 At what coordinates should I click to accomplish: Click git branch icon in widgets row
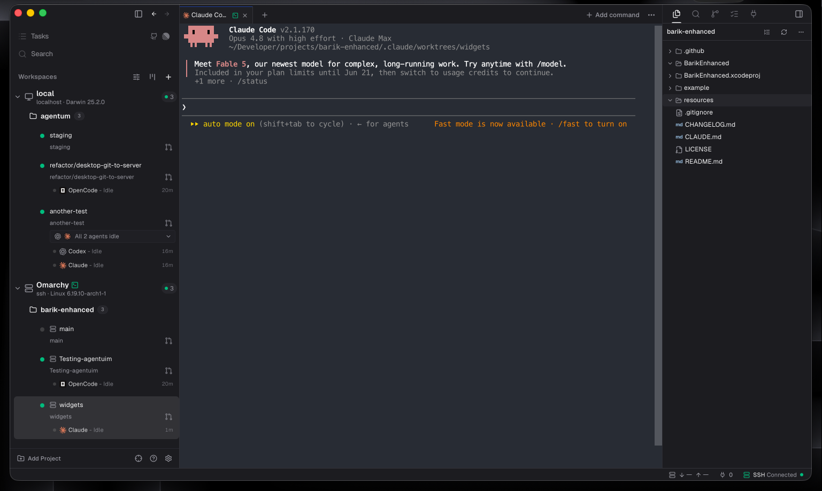tap(168, 417)
